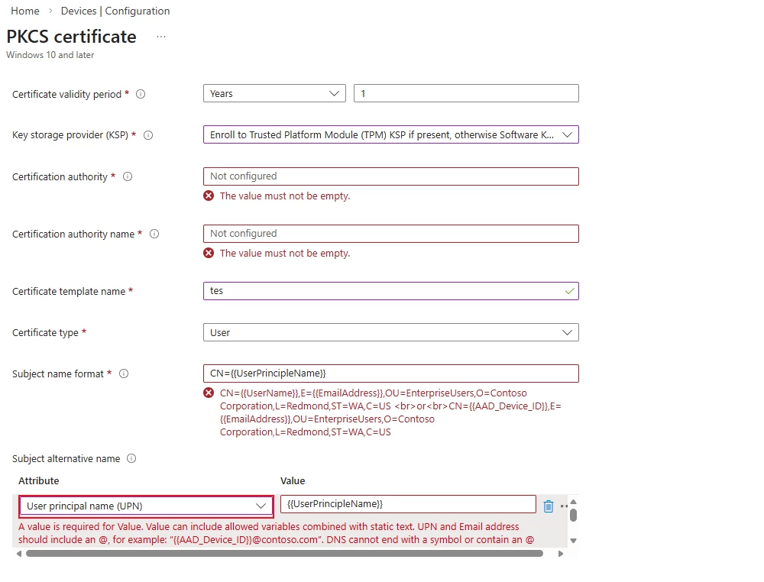
Task: Click the validity period number field containing 1
Action: pyautogui.click(x=466, y=93)
